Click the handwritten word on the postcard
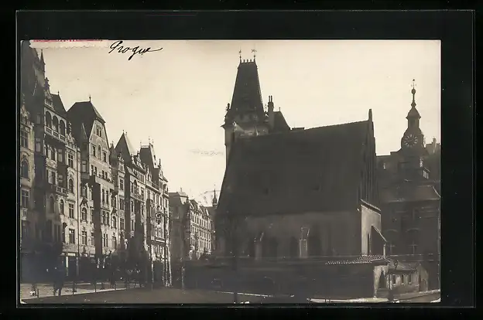 coord(135,49)
